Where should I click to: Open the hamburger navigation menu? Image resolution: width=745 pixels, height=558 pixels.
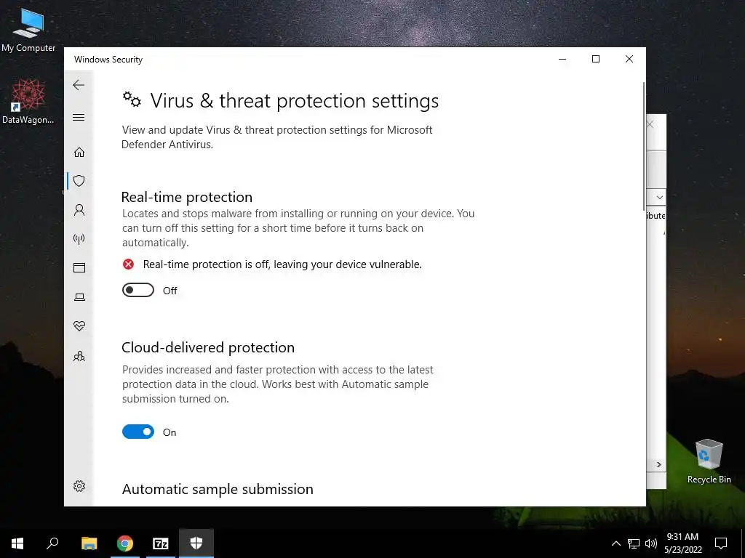(x=79, y=117)
